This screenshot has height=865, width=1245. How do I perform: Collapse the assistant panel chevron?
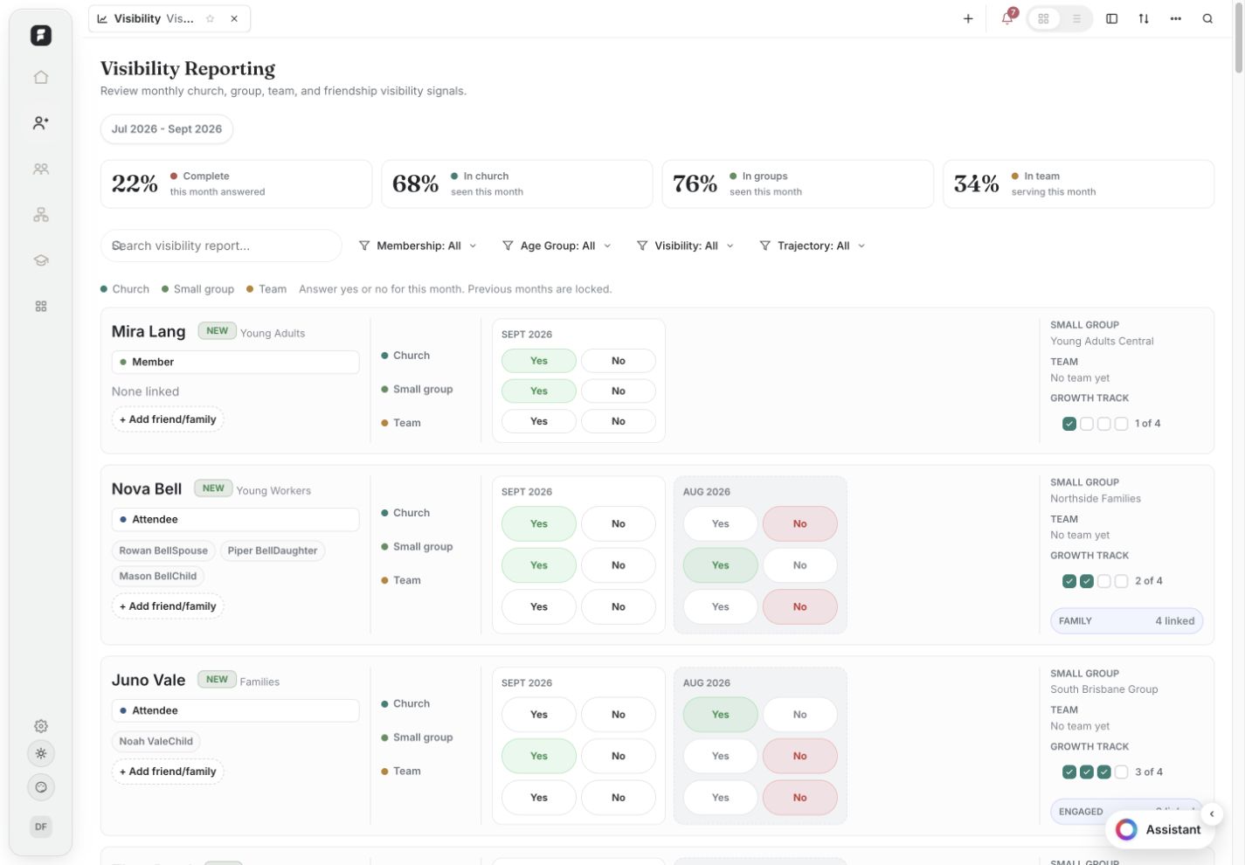click(x=1212, y=813)
